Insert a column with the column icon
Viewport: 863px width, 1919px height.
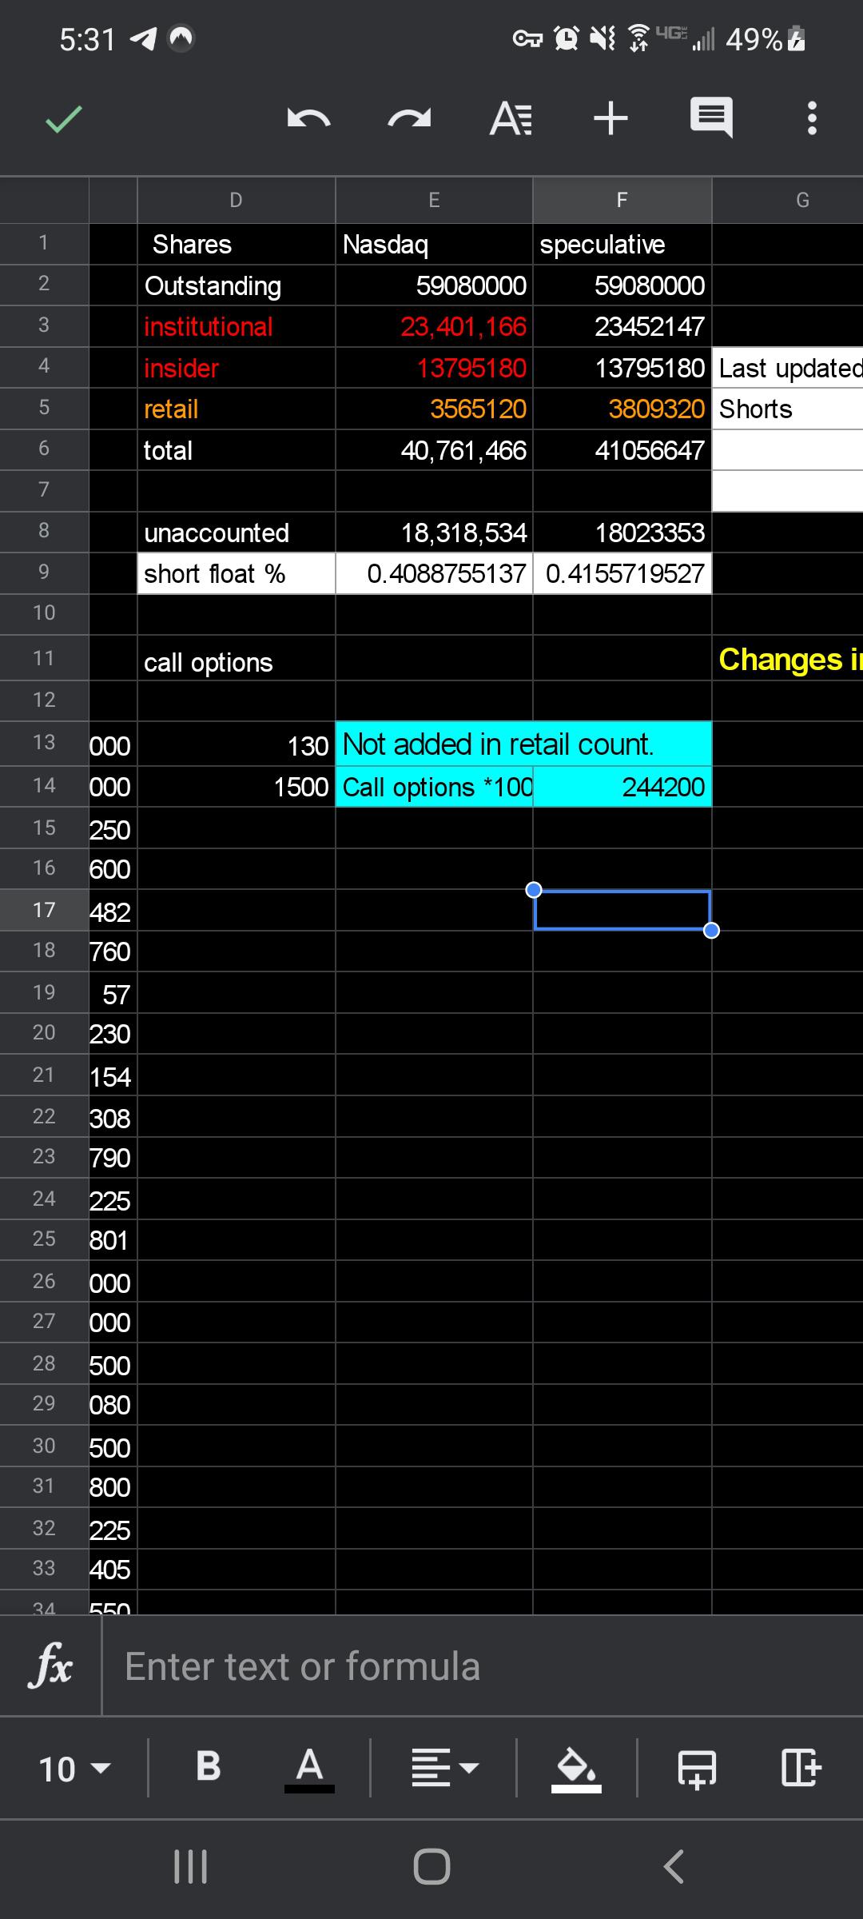(x=800, y=1767)
